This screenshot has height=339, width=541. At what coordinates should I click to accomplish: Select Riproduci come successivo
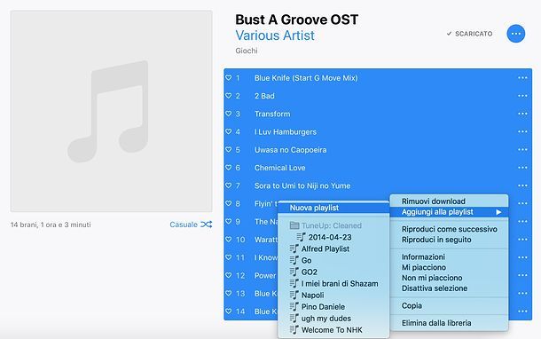449,229
